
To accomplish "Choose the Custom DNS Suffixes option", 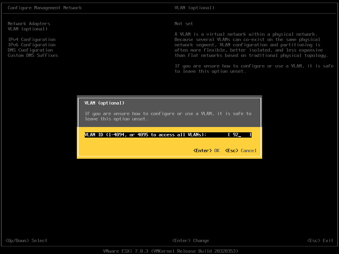I will [x=33, y=55].
